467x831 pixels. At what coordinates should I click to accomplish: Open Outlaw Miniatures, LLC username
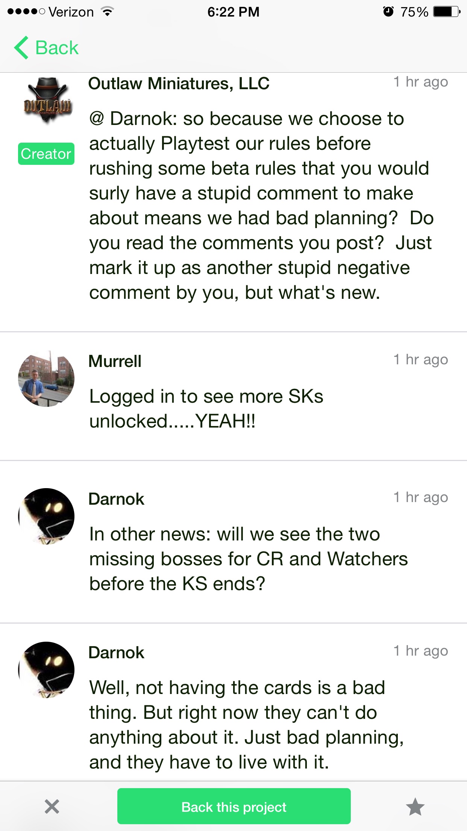tap(179, 84)
